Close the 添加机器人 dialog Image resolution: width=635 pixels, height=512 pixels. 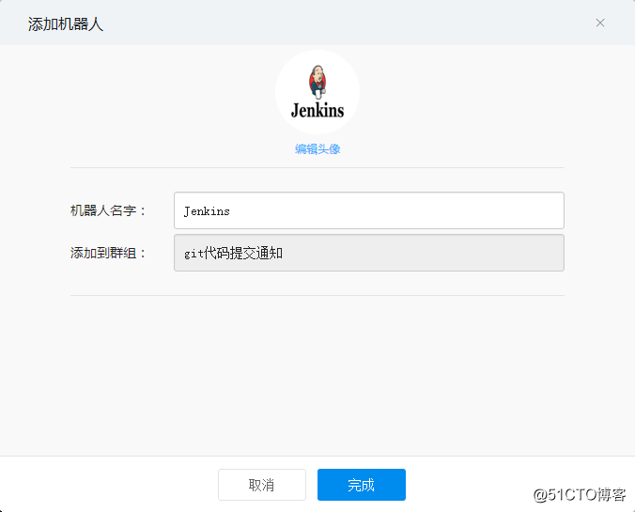tap(600, 23)
